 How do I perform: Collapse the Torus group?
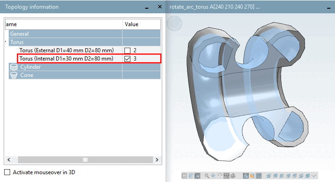coord(6,42)
